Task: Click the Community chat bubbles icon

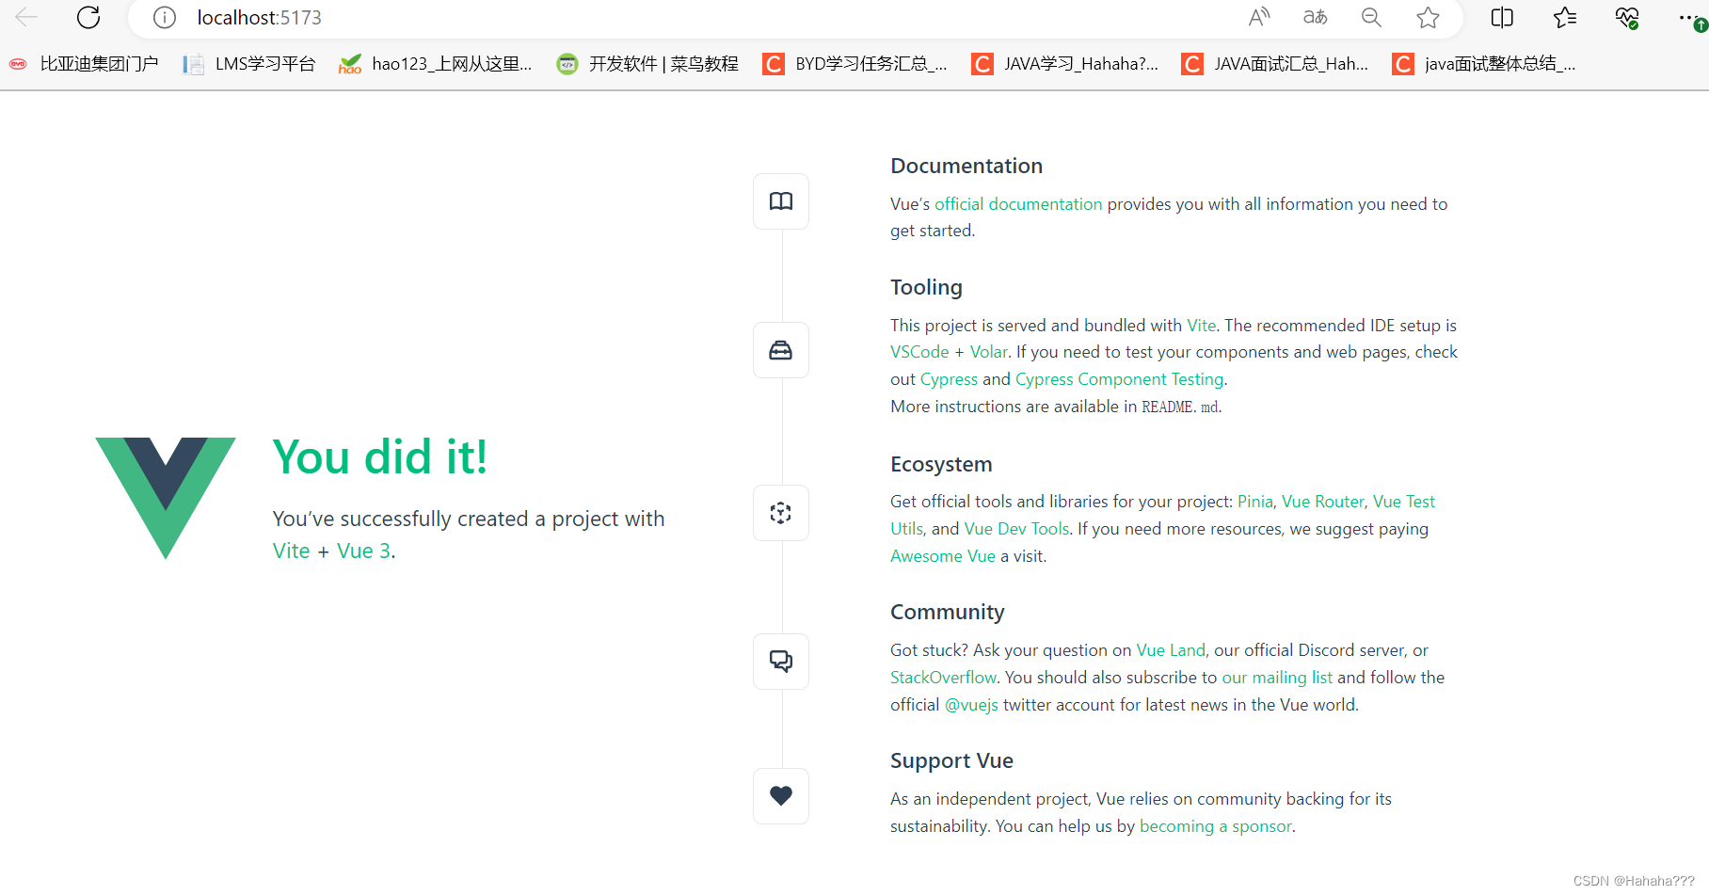Action: [x=781, y=662]
